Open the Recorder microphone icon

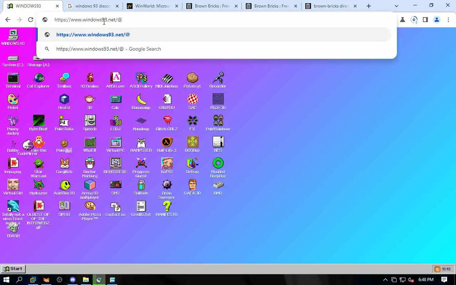coord(218,81)
